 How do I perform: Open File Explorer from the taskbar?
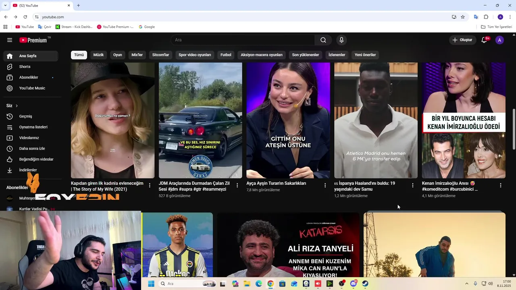[247, 284]
